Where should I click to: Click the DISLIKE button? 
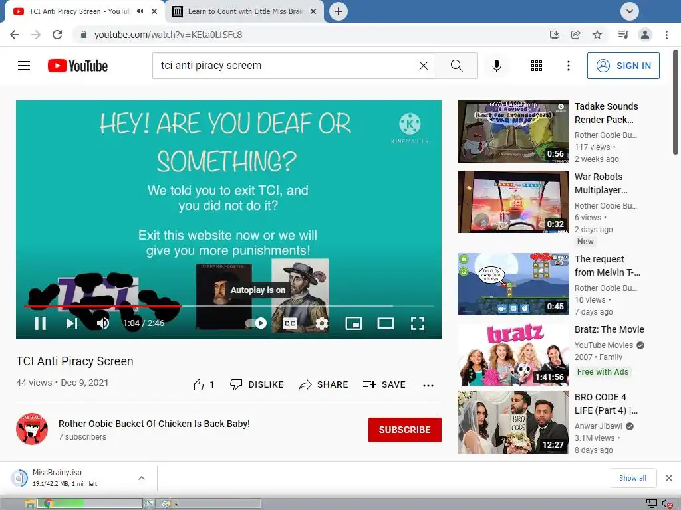[257, 384]
